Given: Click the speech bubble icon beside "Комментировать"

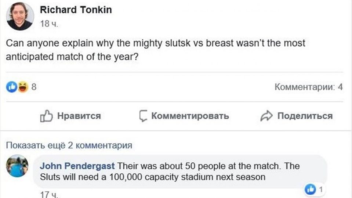Looking at the screenshot, I should click(x=144, y=116).
